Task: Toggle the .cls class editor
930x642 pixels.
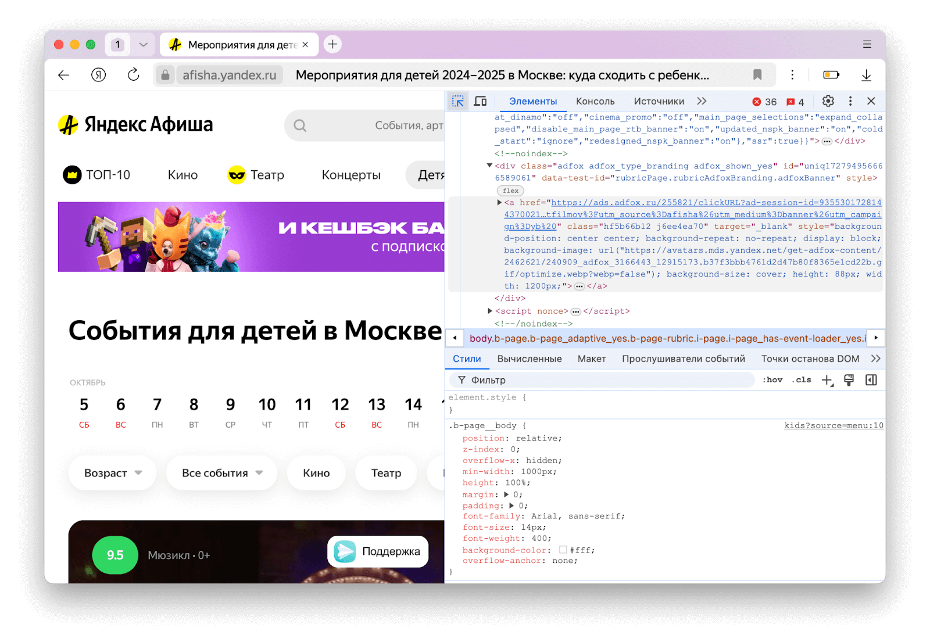Action: pos(802,380)
